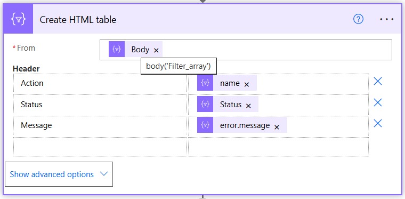This screenshot has height=199, width=405.
Task: Expand advanced options chevron
Action: [x=104, y=174]
